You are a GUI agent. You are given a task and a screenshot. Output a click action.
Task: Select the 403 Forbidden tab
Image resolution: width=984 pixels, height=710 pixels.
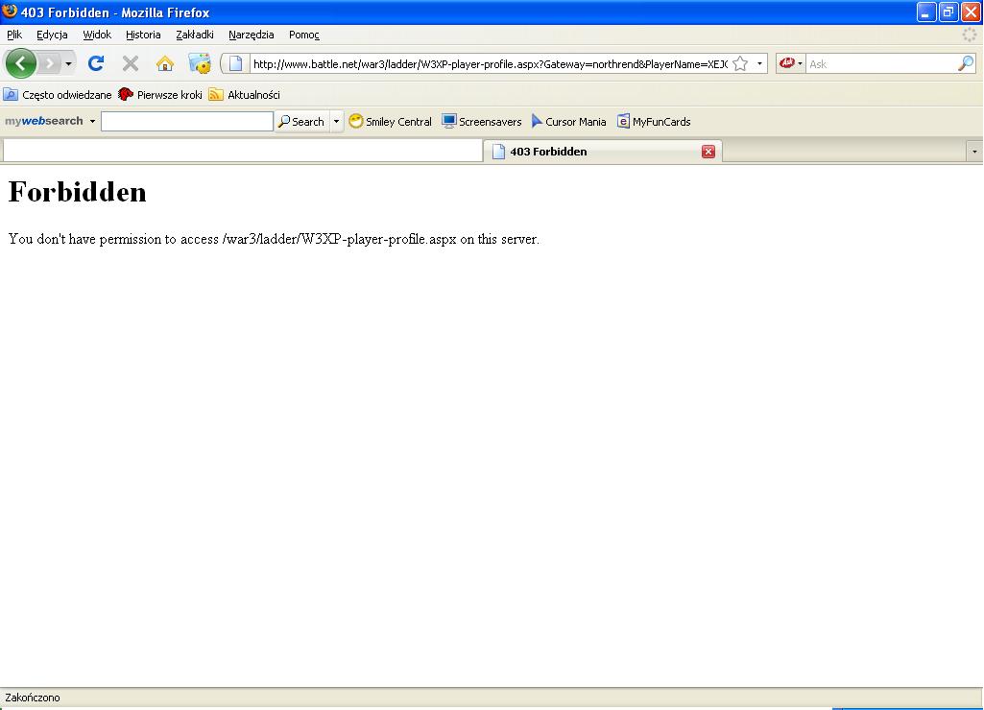coord(595,152)
